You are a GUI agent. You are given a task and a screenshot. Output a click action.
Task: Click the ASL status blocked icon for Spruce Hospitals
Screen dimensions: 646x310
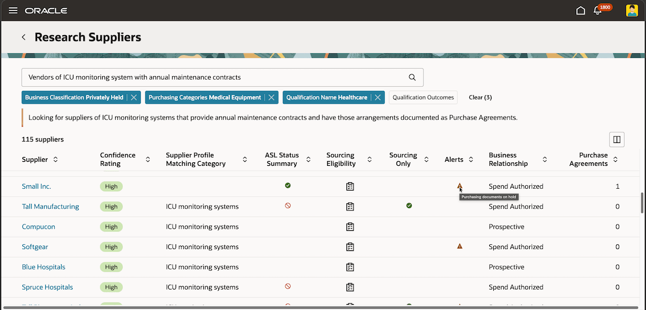tap(288, 286)
